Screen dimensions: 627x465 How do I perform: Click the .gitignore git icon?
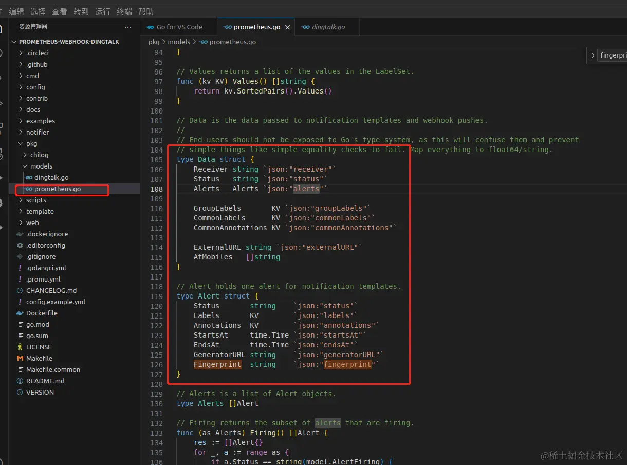(x=20, y=256)
